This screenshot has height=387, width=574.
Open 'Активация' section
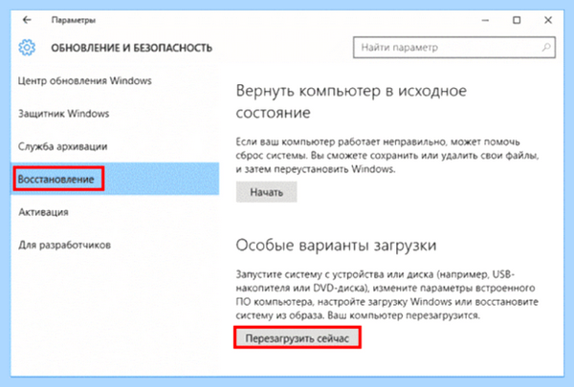click(43, 212)
